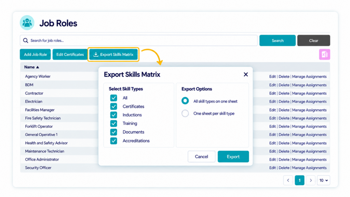350x197 pixels.
Task: Click Add Job Role button
Action: (35, 54)
